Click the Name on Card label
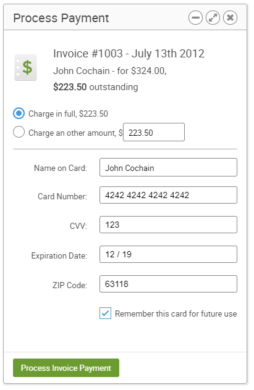The width and height of the screenshot is (254, 390). click(61, 168)
